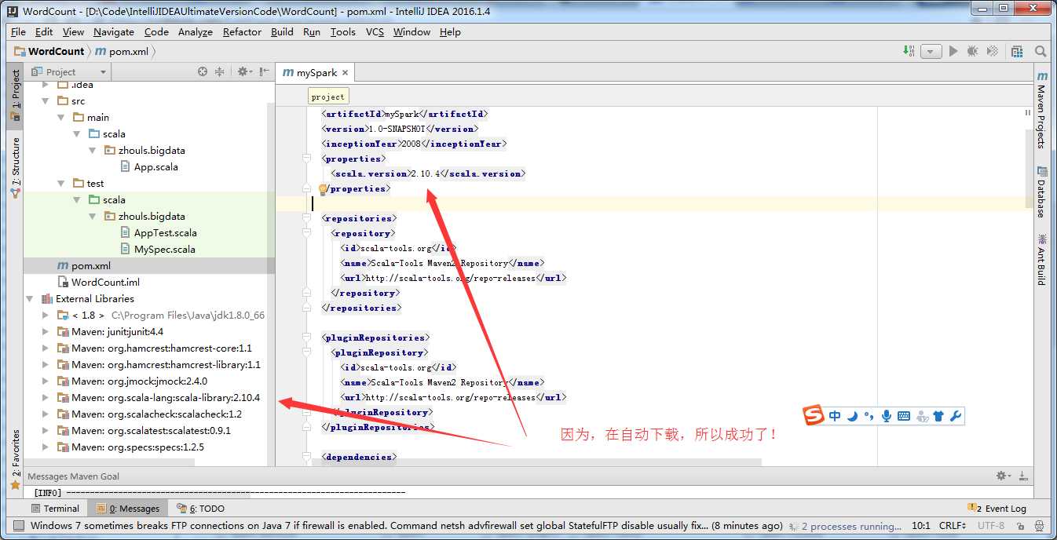Open the Navigate menu
The height and width of the screenshot is (540, 1057).
pyautogui.click(x=114, y=32)
